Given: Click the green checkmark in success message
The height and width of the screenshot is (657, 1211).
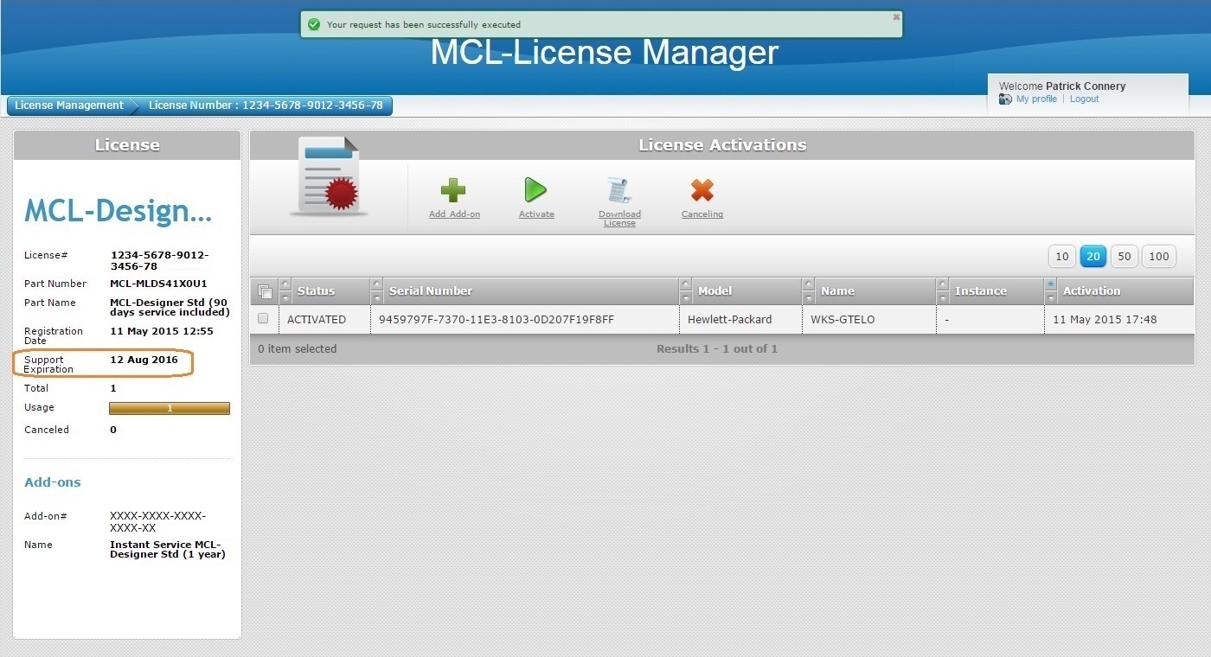Looking at the screenshot, I should click(314, 24).
